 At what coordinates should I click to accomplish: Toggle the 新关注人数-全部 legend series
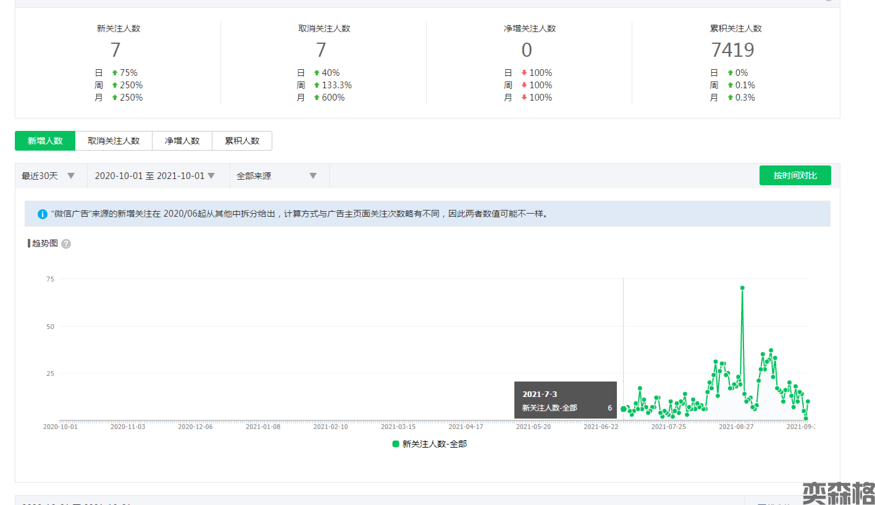[429, 444]
